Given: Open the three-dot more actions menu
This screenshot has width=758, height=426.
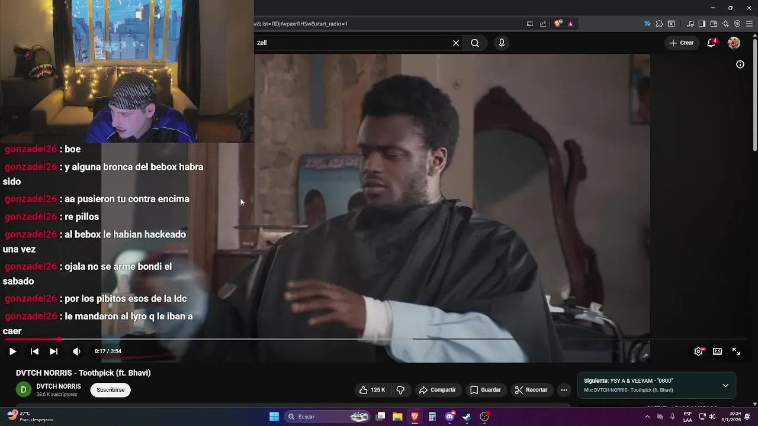Looking at the screenshot, I should tap(564, 390).
